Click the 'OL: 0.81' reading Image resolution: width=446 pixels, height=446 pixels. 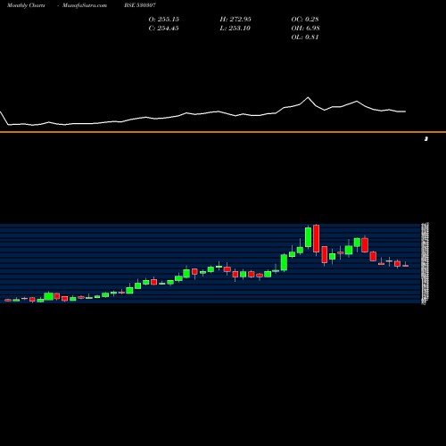tap(305, 37)
